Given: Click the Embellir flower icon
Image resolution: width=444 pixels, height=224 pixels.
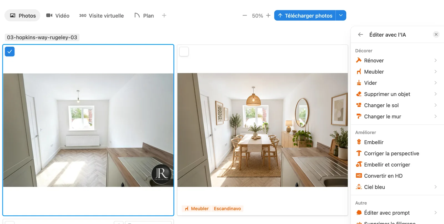Looking at the screenshot, I should tap(359, 142).
